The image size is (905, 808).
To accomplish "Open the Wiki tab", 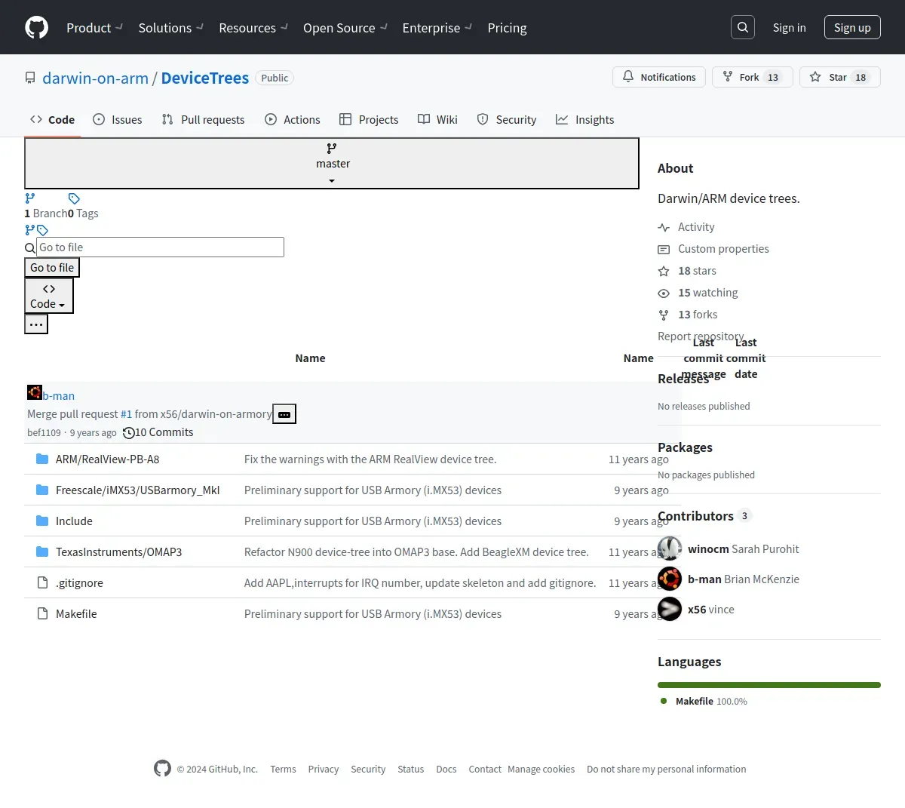I will (x=437, y=119).
